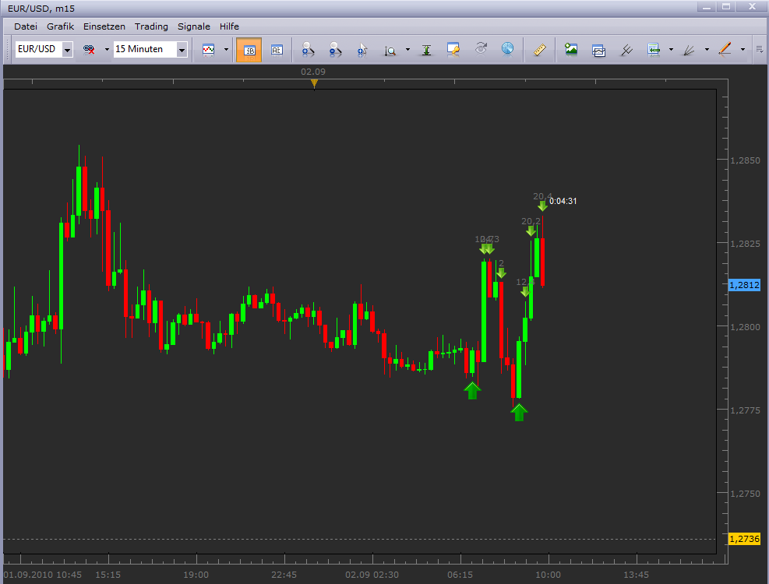
Task: Expand the vertical zoom dropdown arrow
Action: (x=407, y=50)
